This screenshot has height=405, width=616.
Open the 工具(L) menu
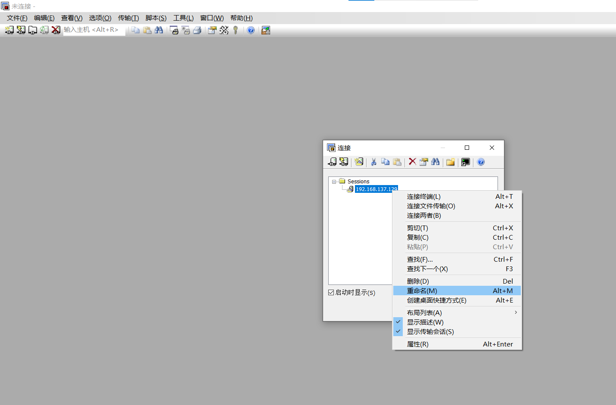[x=184, y=18]
